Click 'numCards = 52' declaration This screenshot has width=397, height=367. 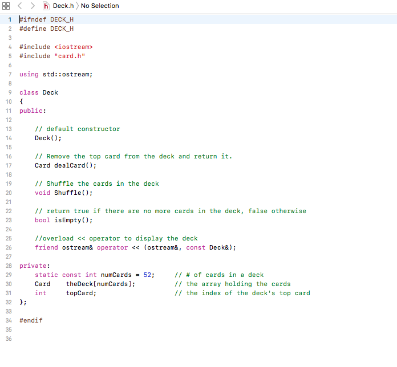point(127,275)
